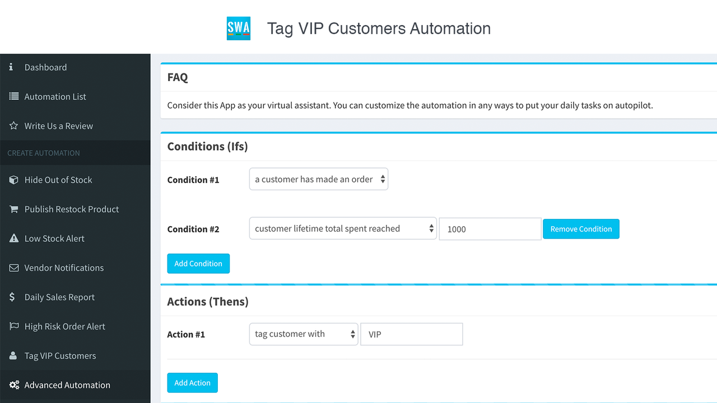Change the customer lifetime total spent dropdown
Image resolution: width=717 pixels, height=403 pixels.
[x=342, y=228]
